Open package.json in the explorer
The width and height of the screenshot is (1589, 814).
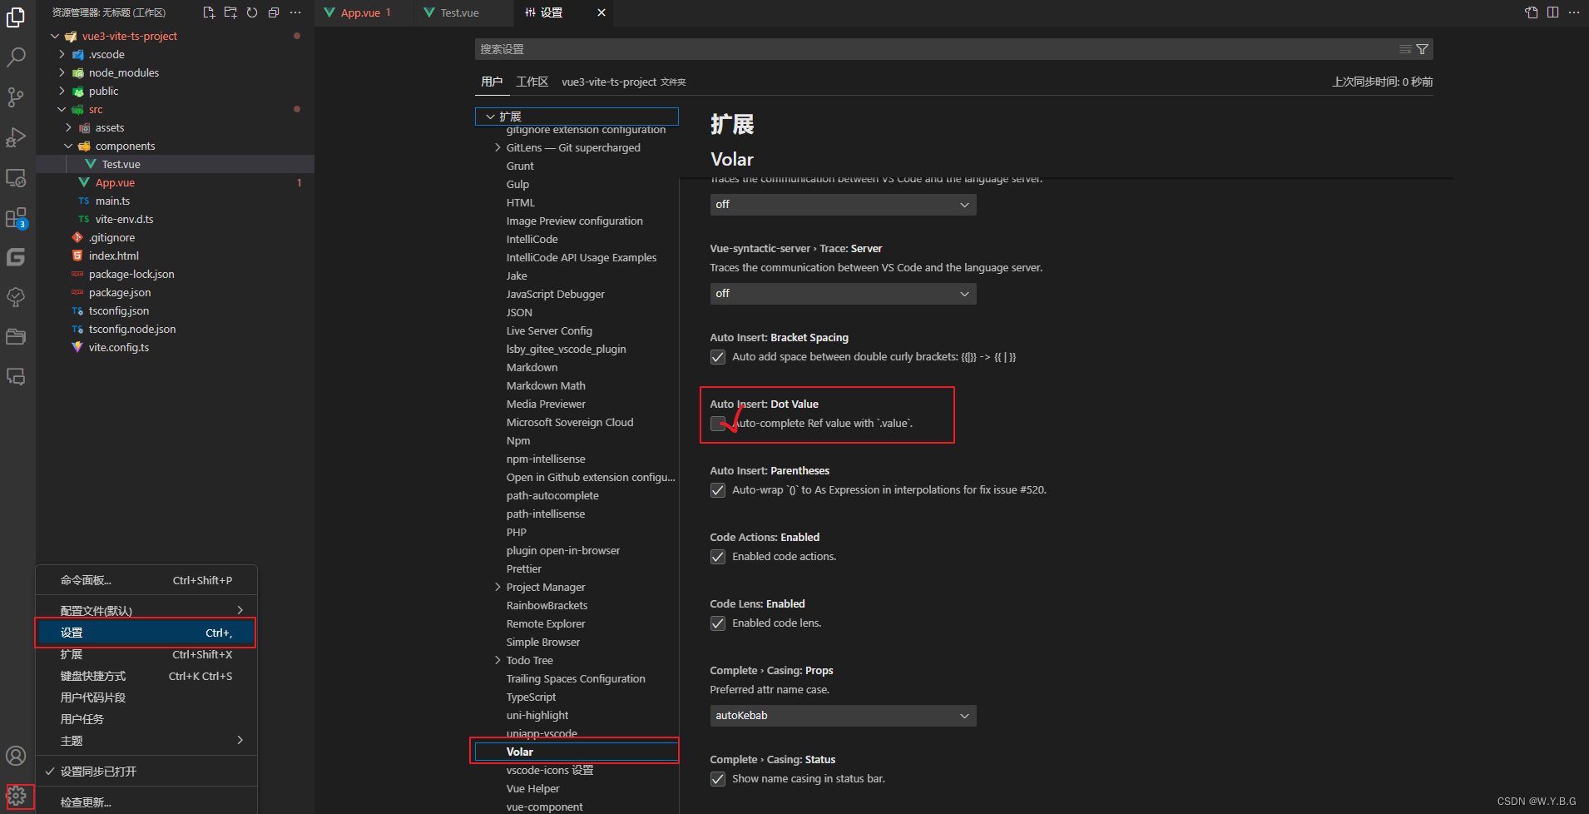[120, 292]
